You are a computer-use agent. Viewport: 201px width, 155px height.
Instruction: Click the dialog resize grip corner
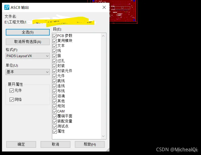[108, 150]
